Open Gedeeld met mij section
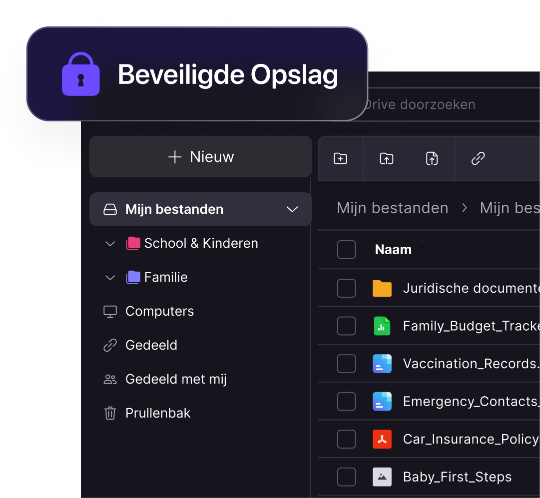 [x=176, y=379]
